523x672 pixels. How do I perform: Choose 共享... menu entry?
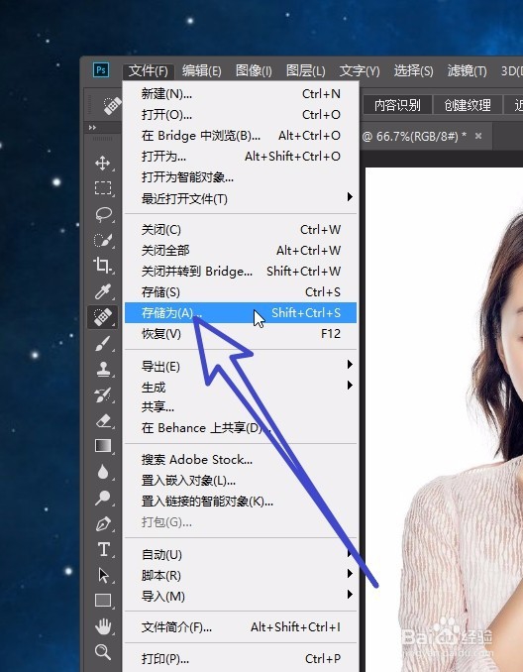point(241,407)
